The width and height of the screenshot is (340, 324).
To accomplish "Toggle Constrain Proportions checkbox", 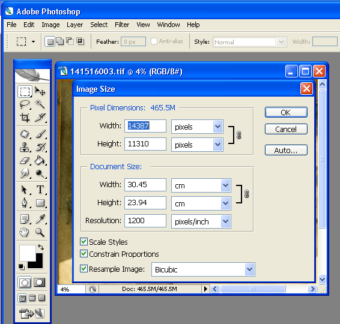I will click(x=83, y=253).
